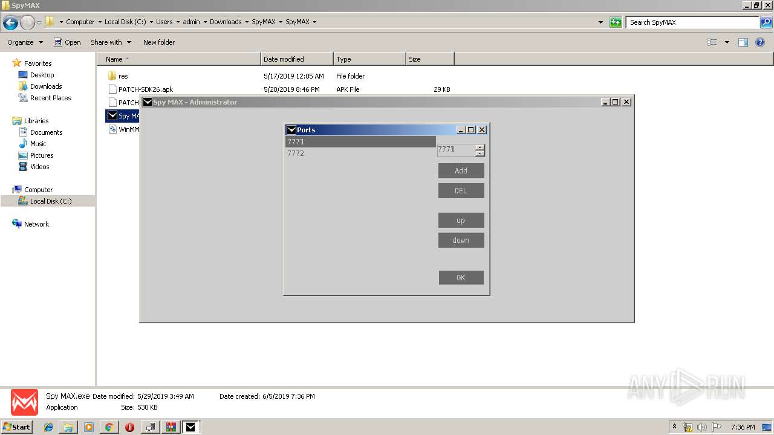The width and height of the screenshot is (774, 435).
Task: Open Recent Places in Favorites
Action: coord(50,98)
